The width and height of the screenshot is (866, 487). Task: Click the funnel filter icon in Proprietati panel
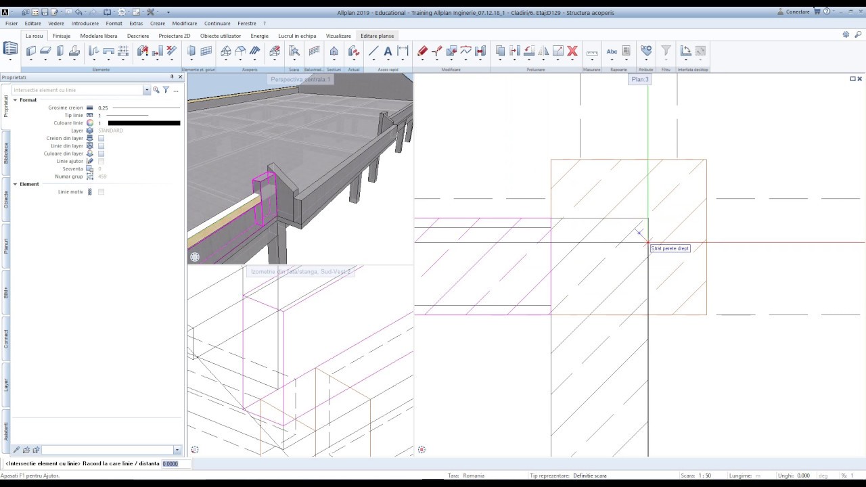(166, 90)
